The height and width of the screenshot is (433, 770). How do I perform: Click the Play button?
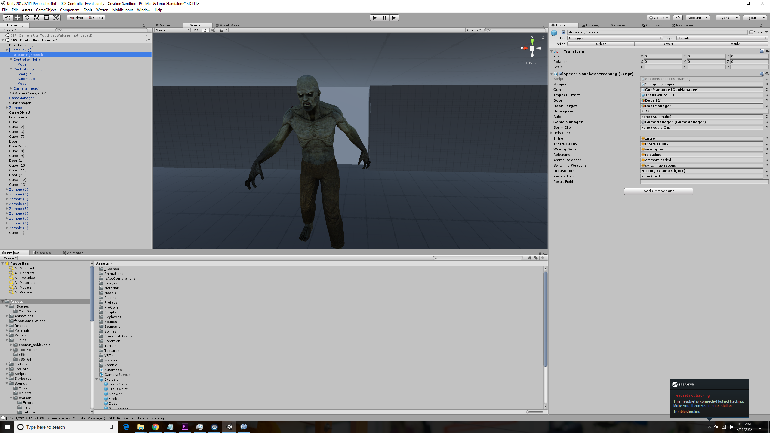374,18
